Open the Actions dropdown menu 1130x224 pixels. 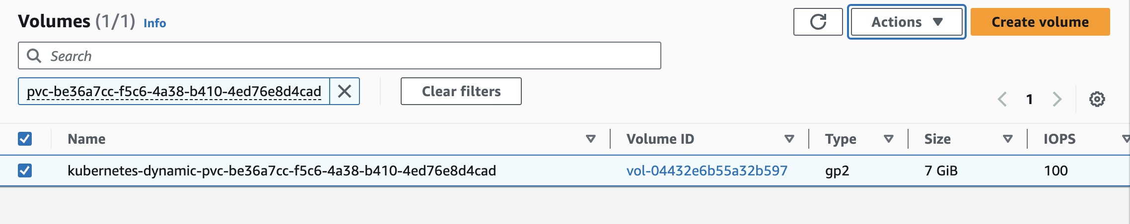pos(907,22)
